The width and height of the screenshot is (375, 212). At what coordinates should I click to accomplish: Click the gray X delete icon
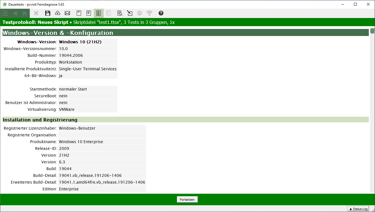point(36,13)
